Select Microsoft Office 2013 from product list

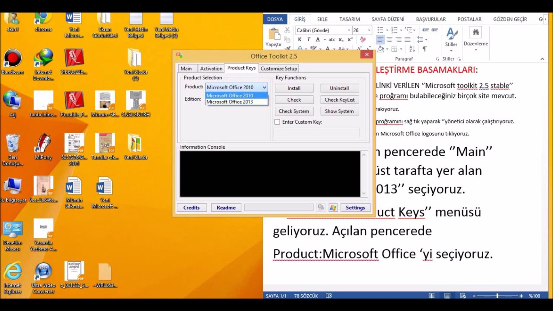tap(230, 102)
